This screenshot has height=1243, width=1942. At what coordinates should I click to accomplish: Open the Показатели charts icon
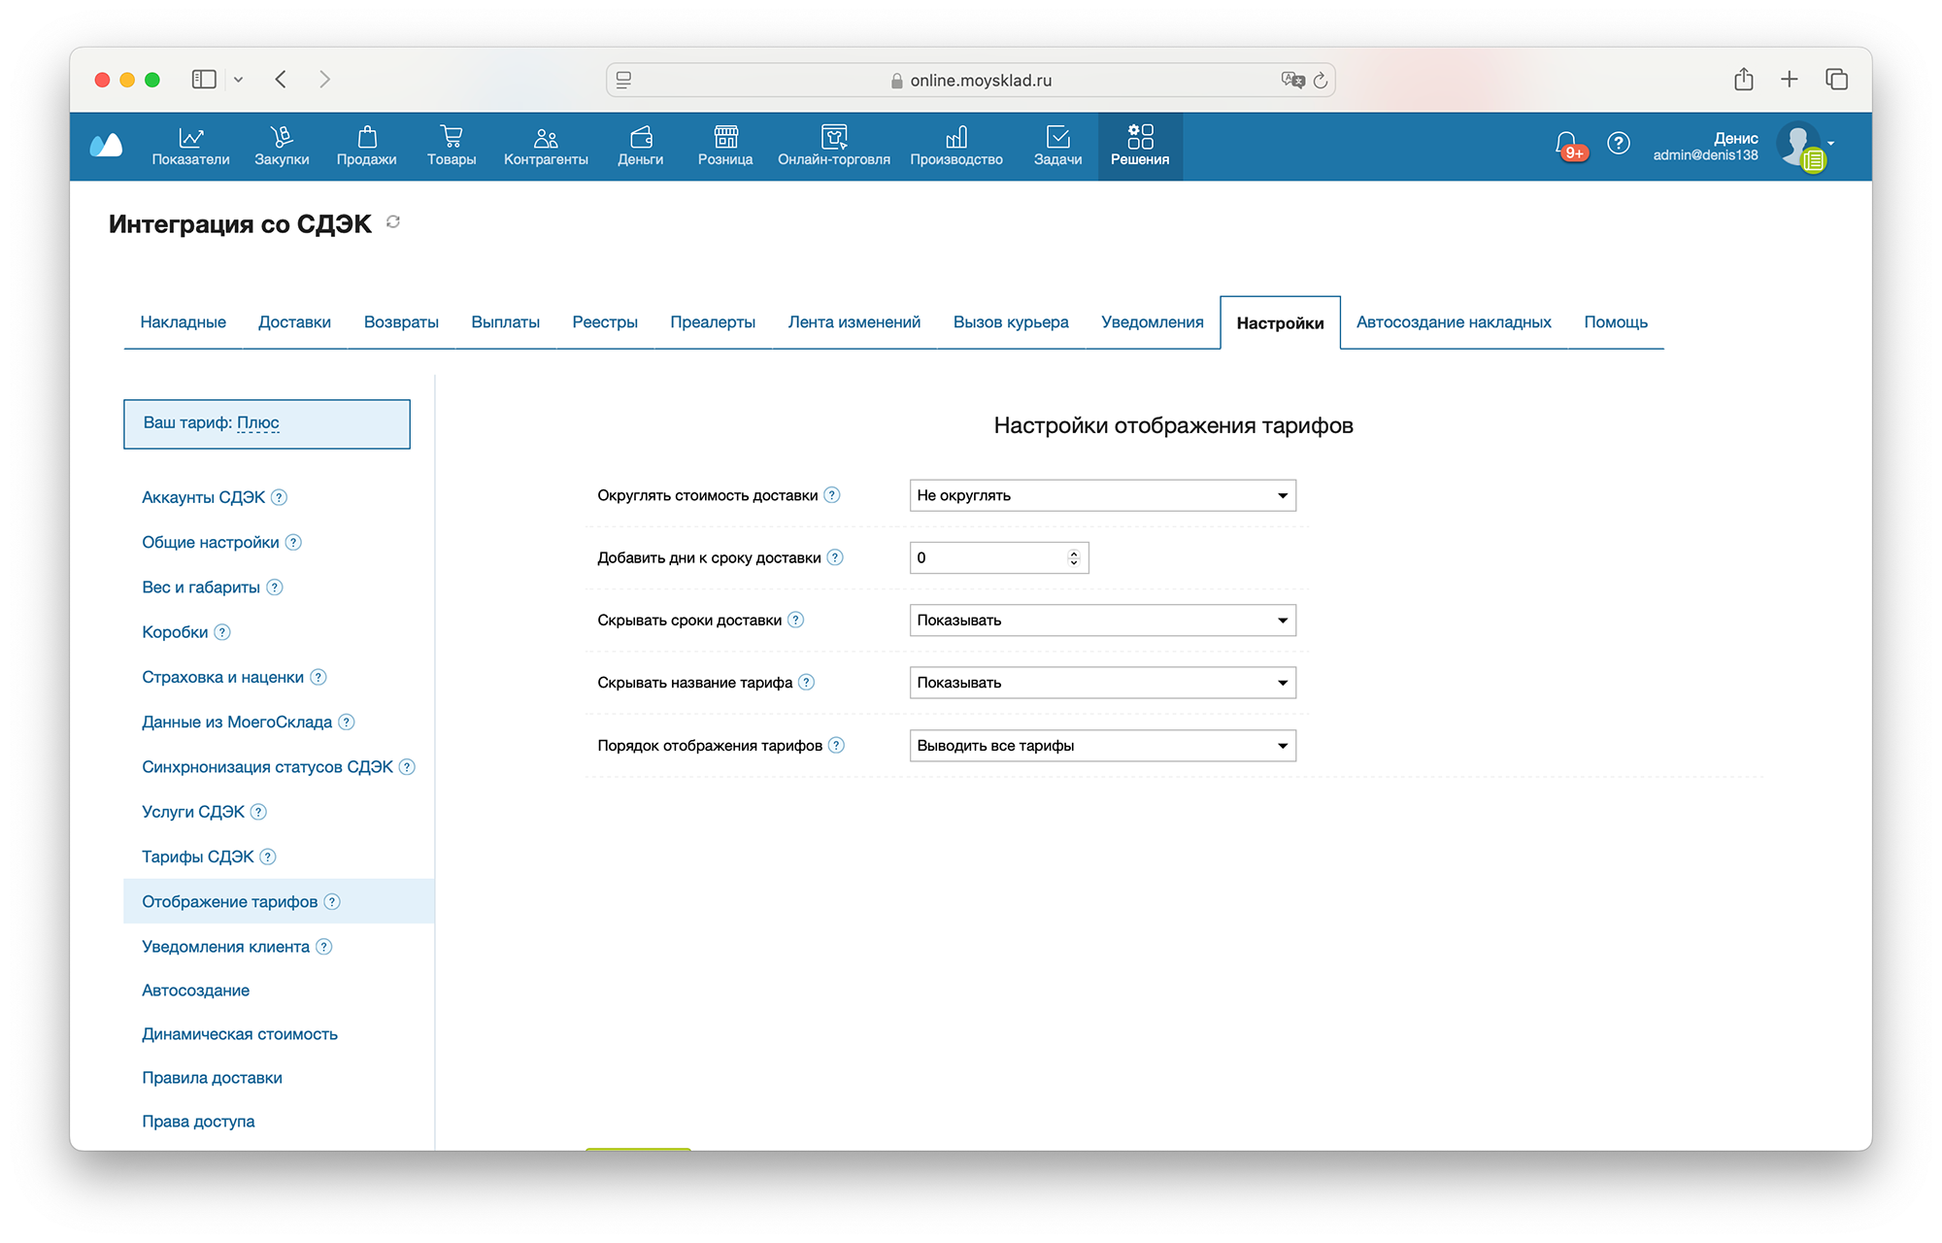190,137
